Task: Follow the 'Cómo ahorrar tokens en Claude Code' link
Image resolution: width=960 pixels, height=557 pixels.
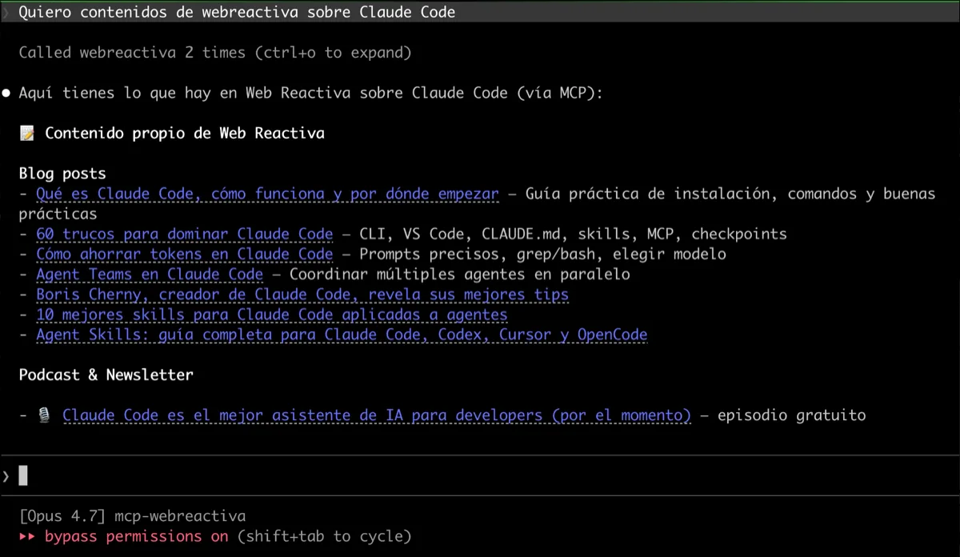Action: click(184, 254)
